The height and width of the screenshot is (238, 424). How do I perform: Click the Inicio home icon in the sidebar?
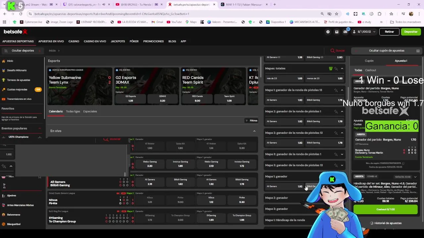coord(4,61)
